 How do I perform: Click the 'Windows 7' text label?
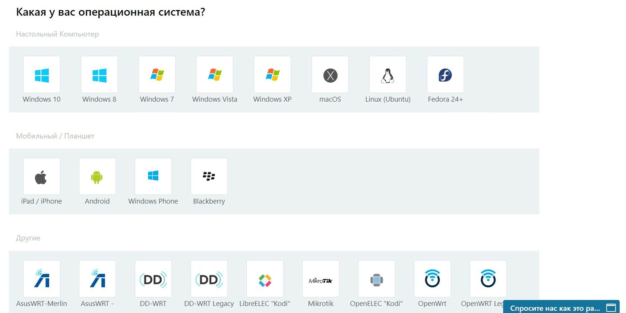click(157, 99)
